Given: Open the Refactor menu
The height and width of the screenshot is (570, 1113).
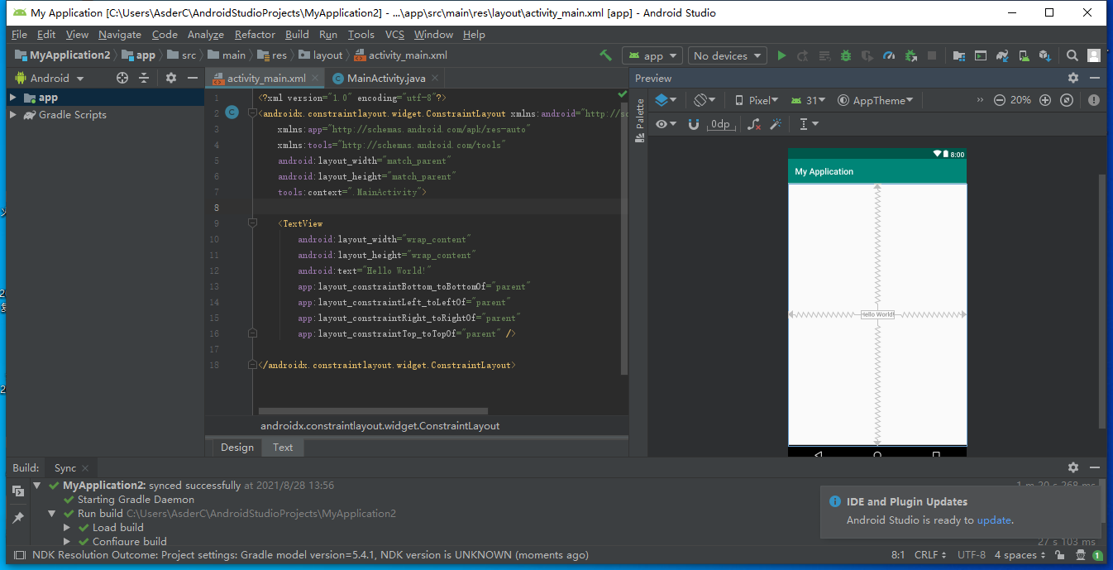Looking at the screenshot, I should tap(255, 35).
